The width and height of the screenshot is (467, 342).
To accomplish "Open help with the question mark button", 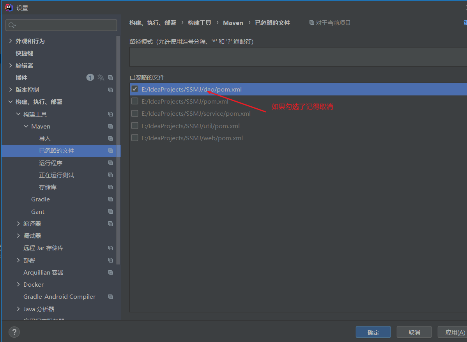I will point(14,332).
